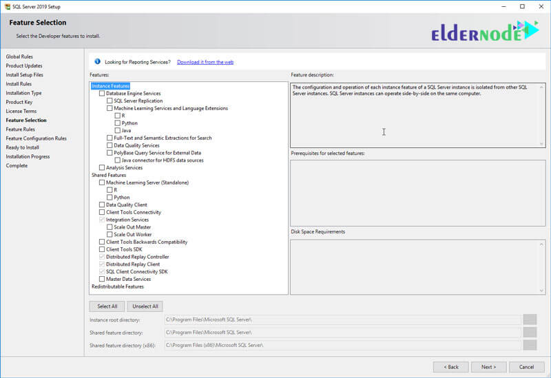Check PolyBase Query Service for External Data
Image resolution: width=551 pixels, height=378 pixels.
[x=110, y=153]
